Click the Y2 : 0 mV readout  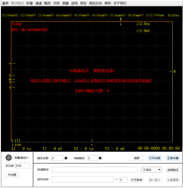coord(115,148)
